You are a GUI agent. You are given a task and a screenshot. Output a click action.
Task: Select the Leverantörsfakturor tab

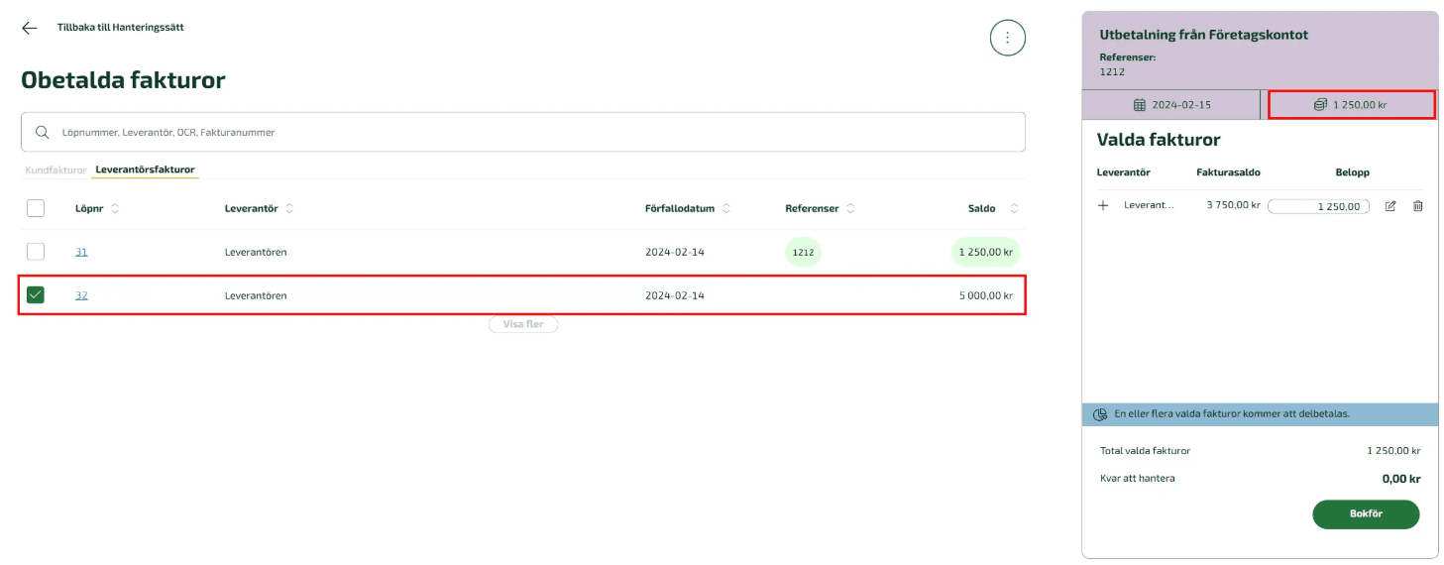click(145, 170)
